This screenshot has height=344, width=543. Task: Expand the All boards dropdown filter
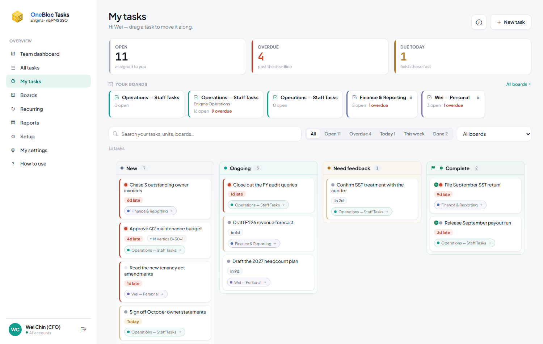point(494,134)
